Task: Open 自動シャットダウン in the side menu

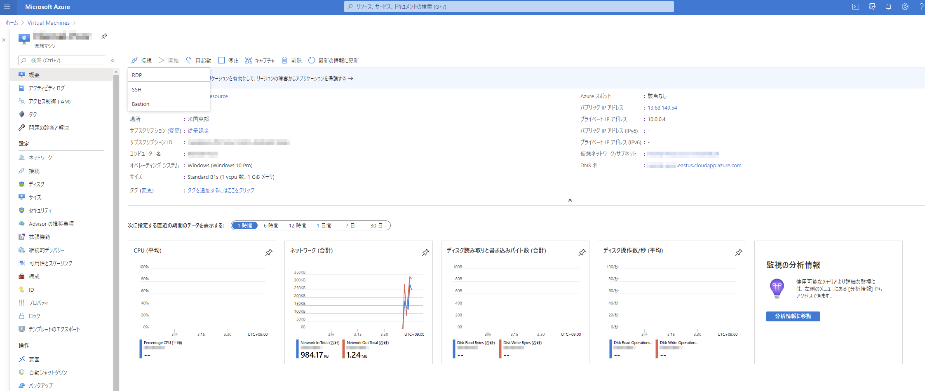Action: 62,372
